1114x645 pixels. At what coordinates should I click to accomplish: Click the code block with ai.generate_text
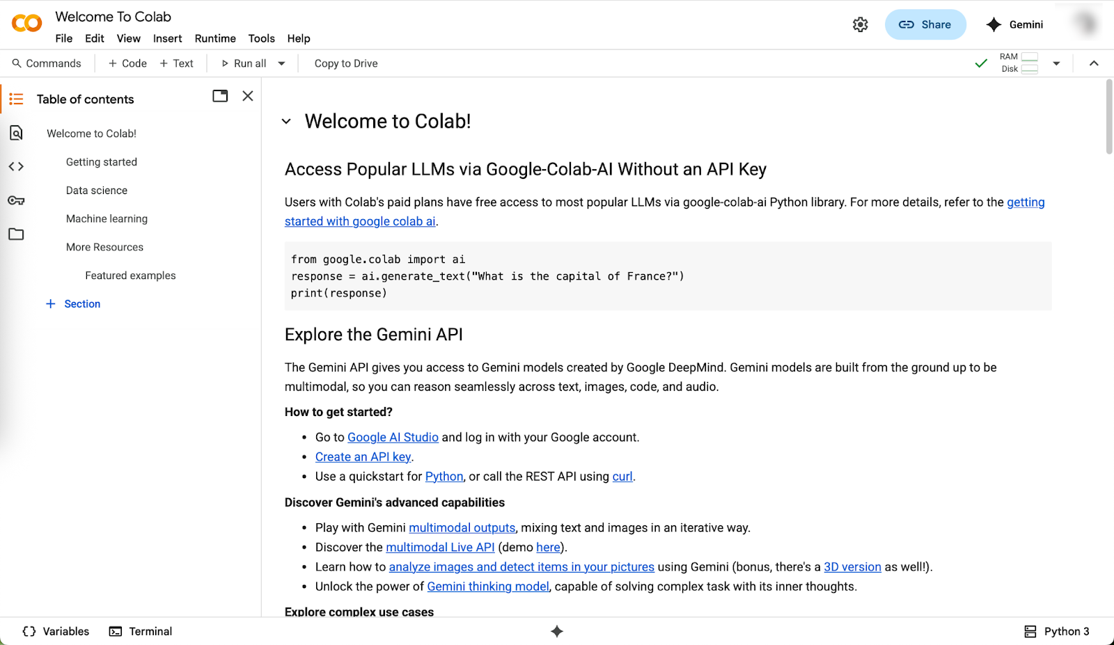tap(668, 276)
